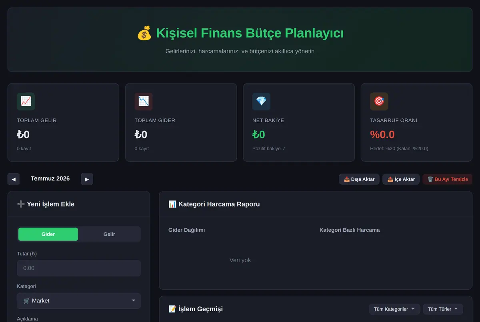The width and height of the screenshot is (480, 322).
Task: Open the Tüm Kategoriler filter dropdown
Action: [394, 309]
